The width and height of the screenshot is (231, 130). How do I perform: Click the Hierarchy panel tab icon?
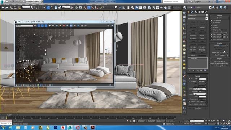[x=196, y=12]
